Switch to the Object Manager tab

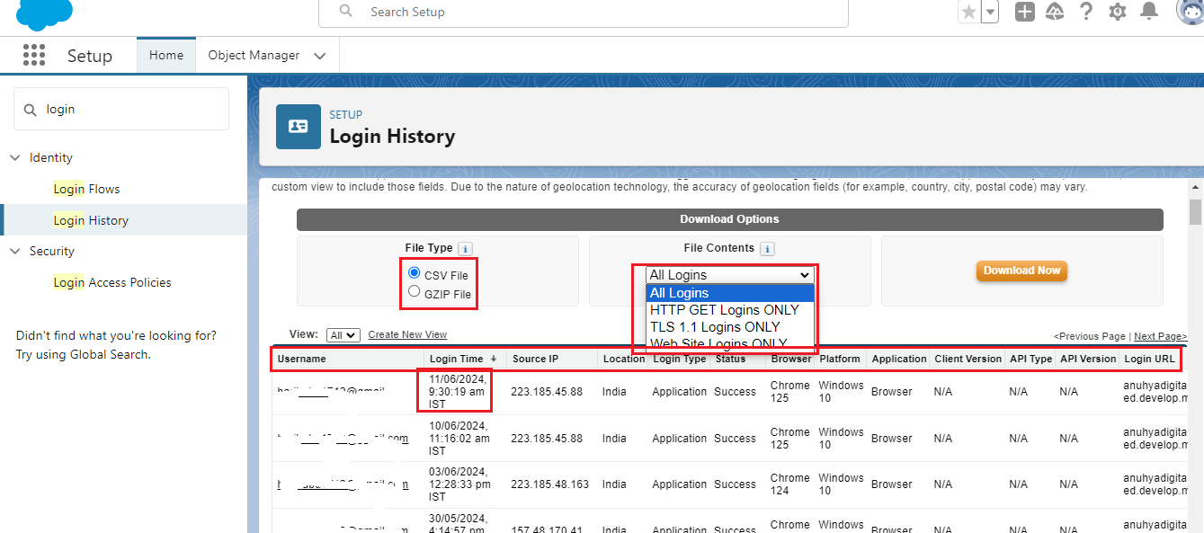pyautogui.click(x=253, y=55)
